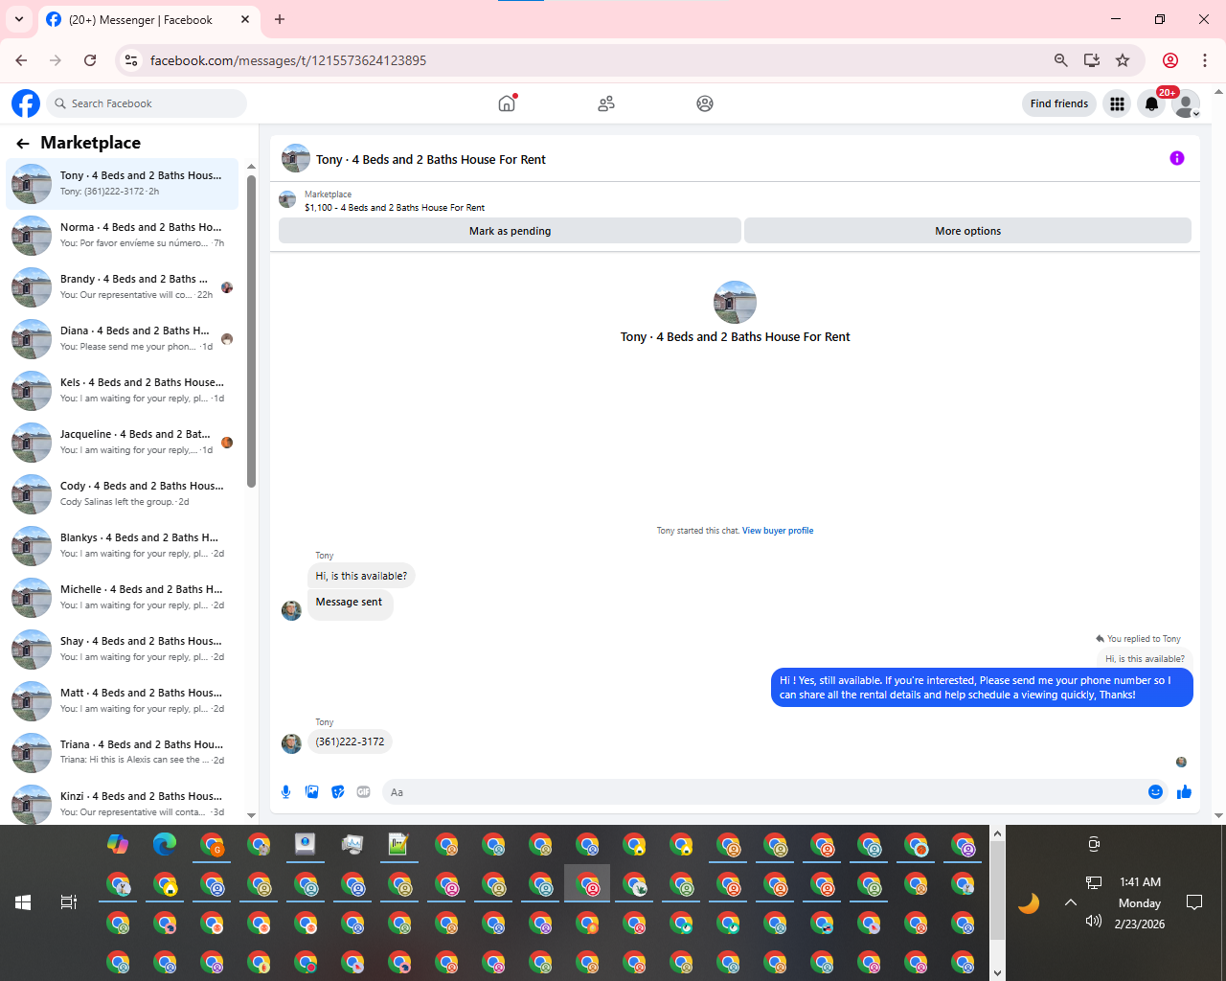Click the taskbar overflow down arrow
The height and width of the screenshot is (981, 1226).
[997, 972]
